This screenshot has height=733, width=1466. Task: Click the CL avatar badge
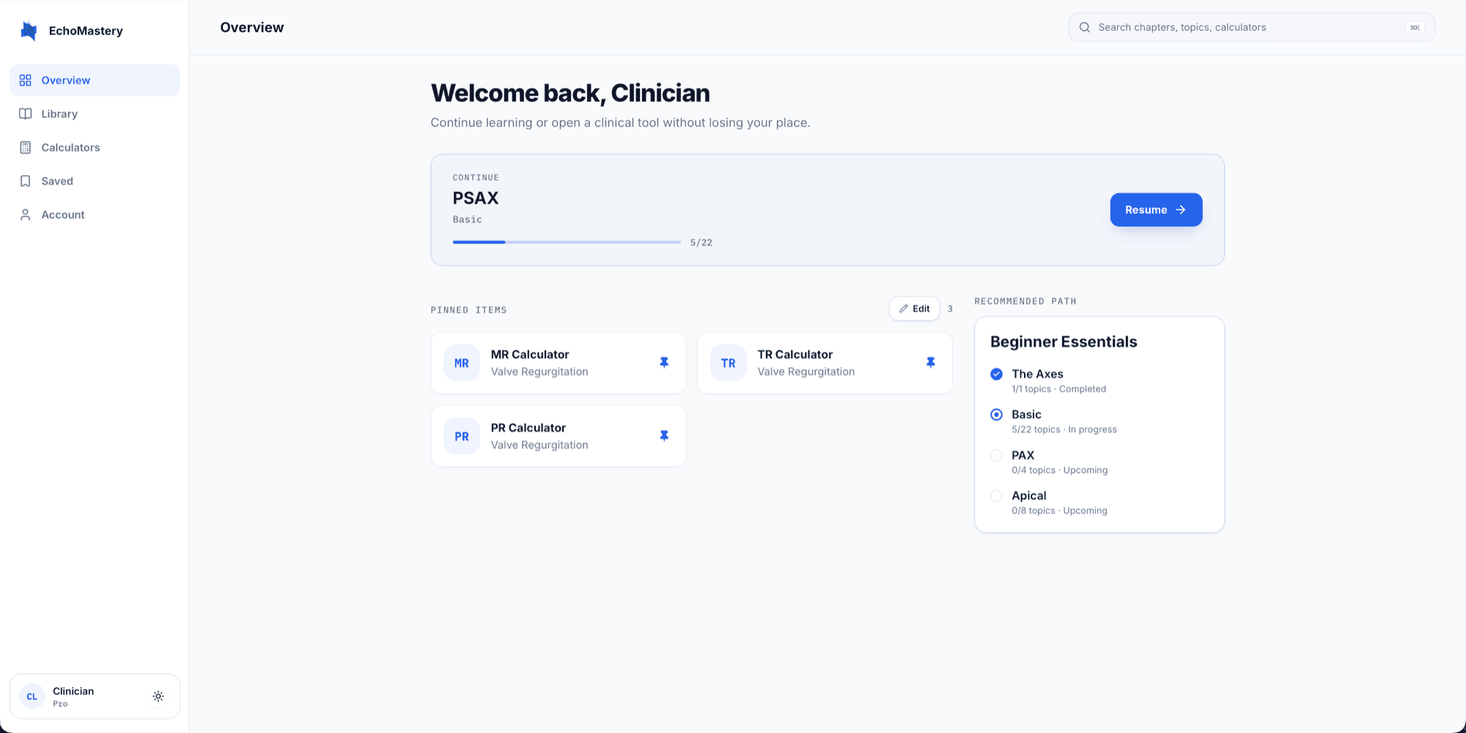pyautogui.click(x=32, y=696)
